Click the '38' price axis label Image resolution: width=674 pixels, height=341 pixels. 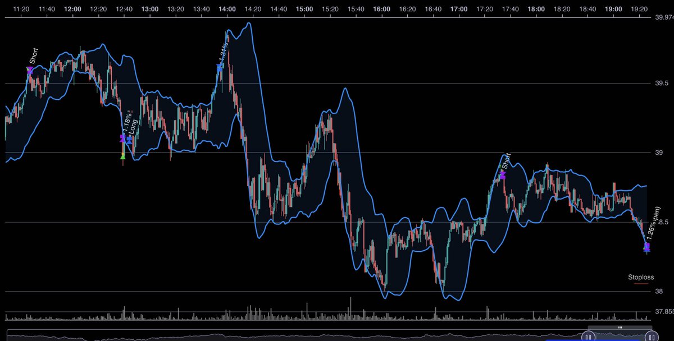[659, 292]
